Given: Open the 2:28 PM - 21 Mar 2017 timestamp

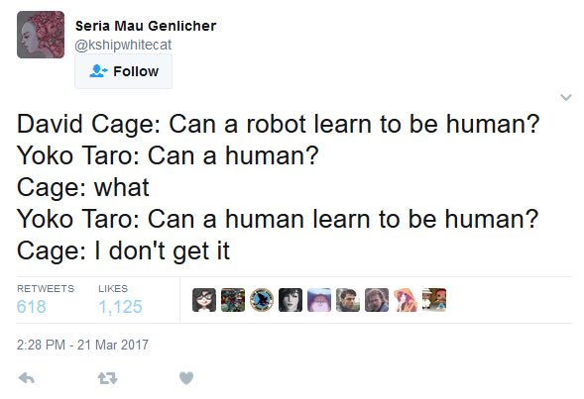Looking at the screenshot, I should [x=82, y=345].
